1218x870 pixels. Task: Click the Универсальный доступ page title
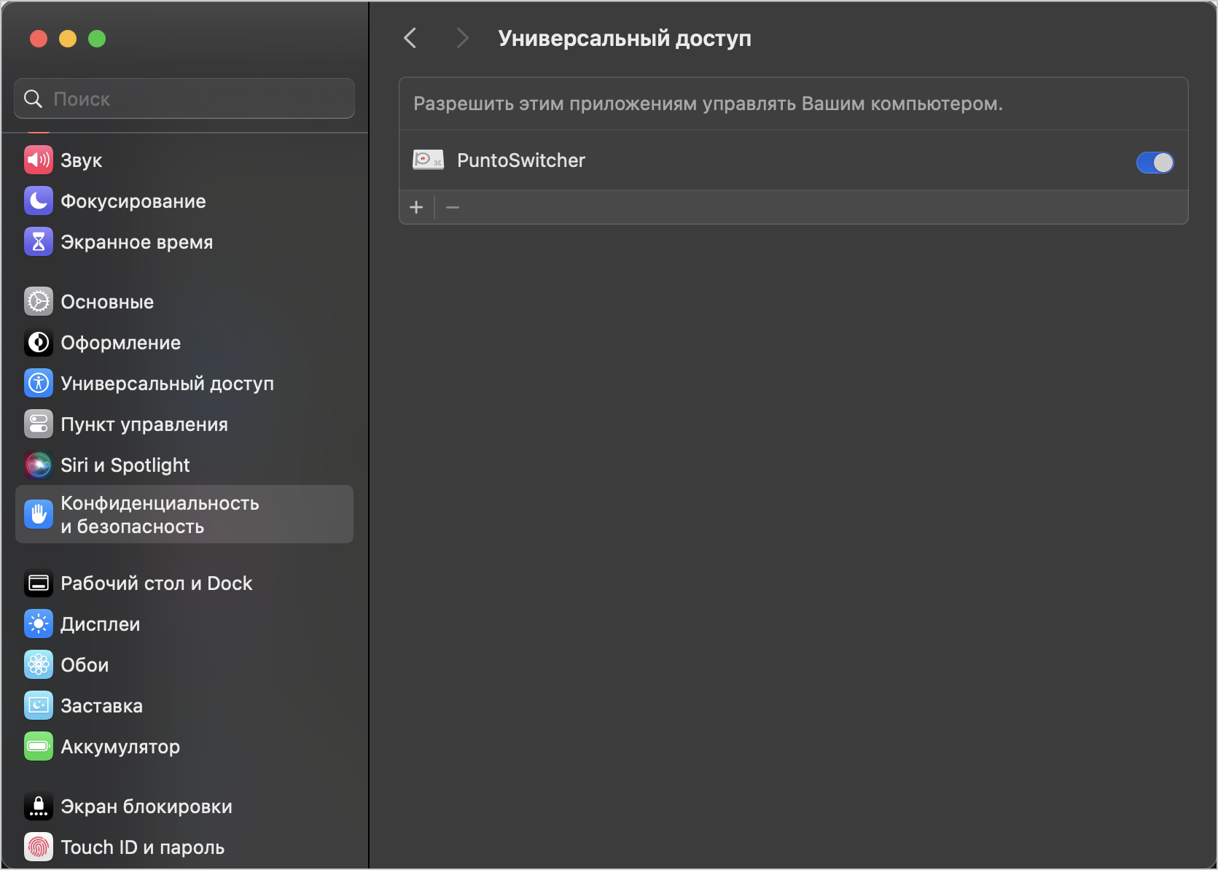tap(625, 38)
